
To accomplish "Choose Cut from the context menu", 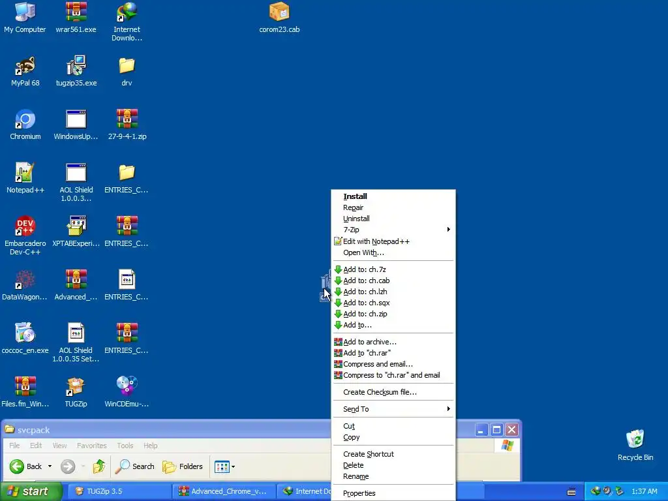I will coord(393,427).
